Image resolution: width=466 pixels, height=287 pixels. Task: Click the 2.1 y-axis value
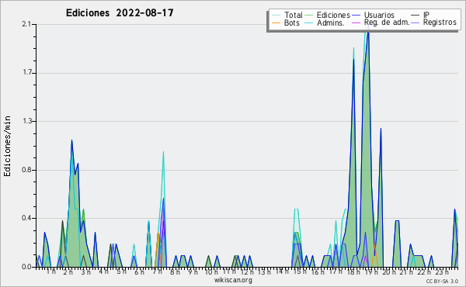[26, 24]
